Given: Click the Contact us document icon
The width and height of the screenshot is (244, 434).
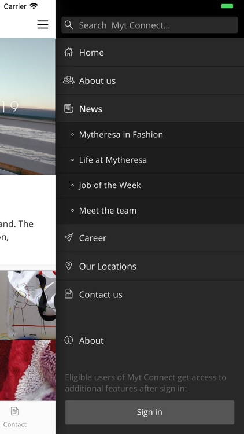Looking at the screenshot, I should click(69, 294).
